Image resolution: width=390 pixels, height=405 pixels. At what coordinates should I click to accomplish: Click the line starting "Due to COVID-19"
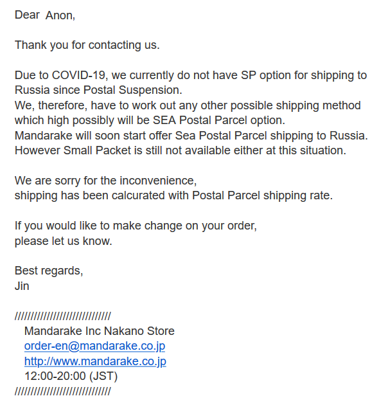pyautogui.click(x=191, y=75)
